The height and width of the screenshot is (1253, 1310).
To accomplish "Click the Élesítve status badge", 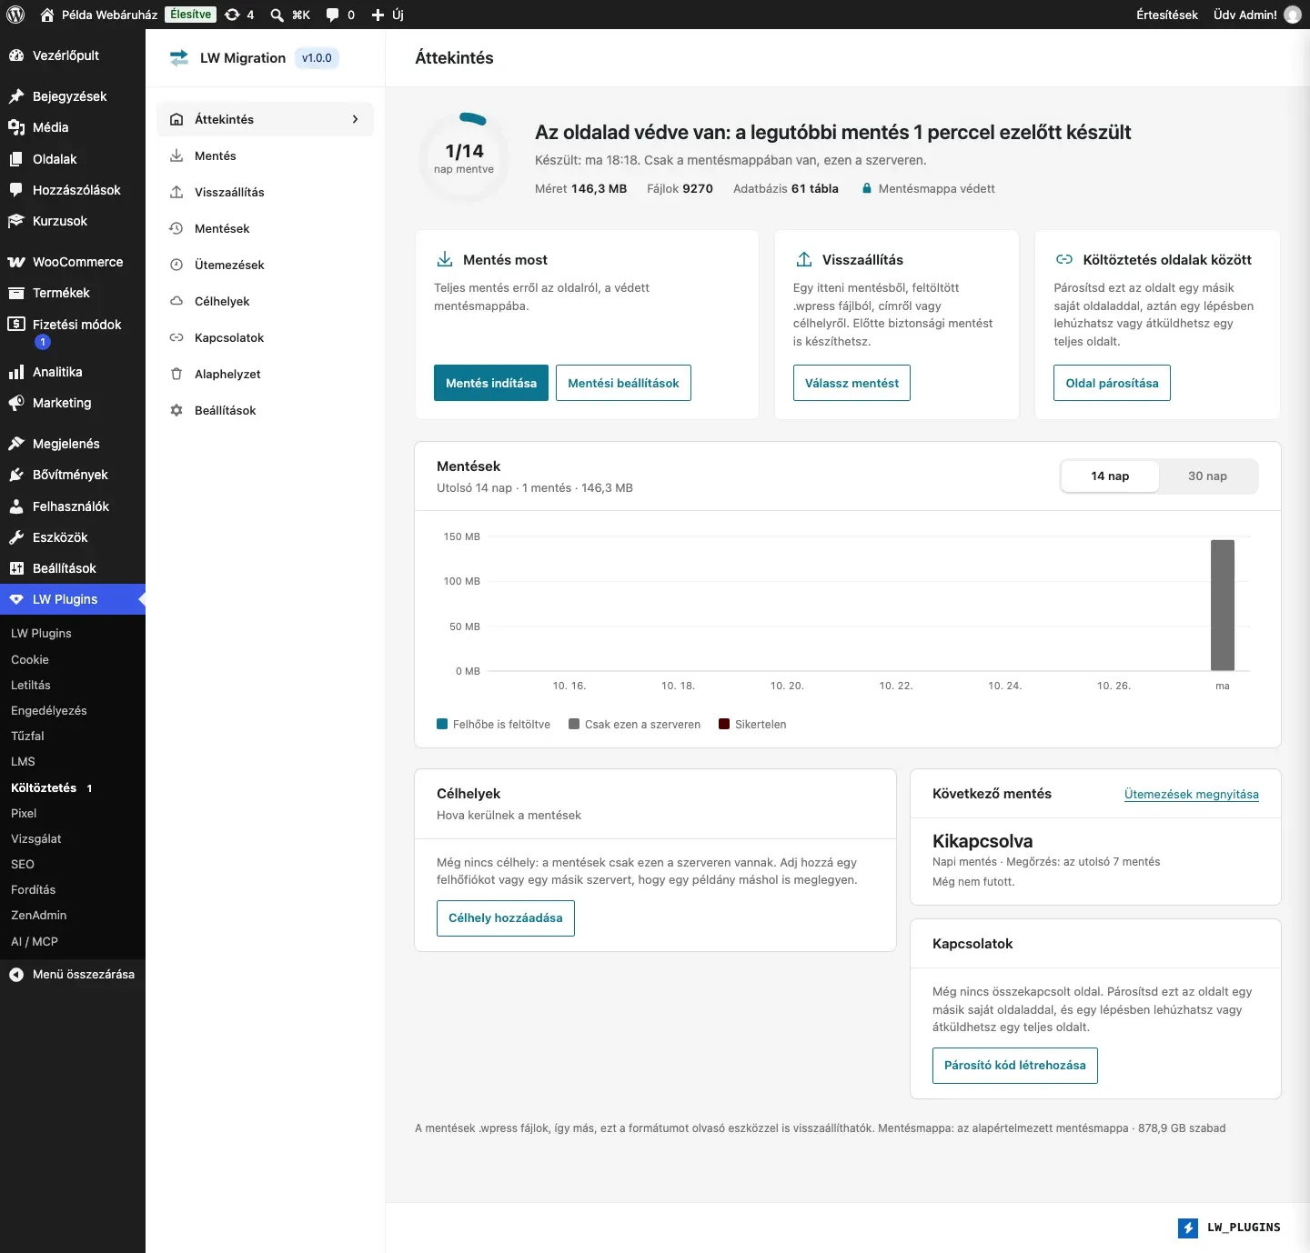I will click(191, 15).
